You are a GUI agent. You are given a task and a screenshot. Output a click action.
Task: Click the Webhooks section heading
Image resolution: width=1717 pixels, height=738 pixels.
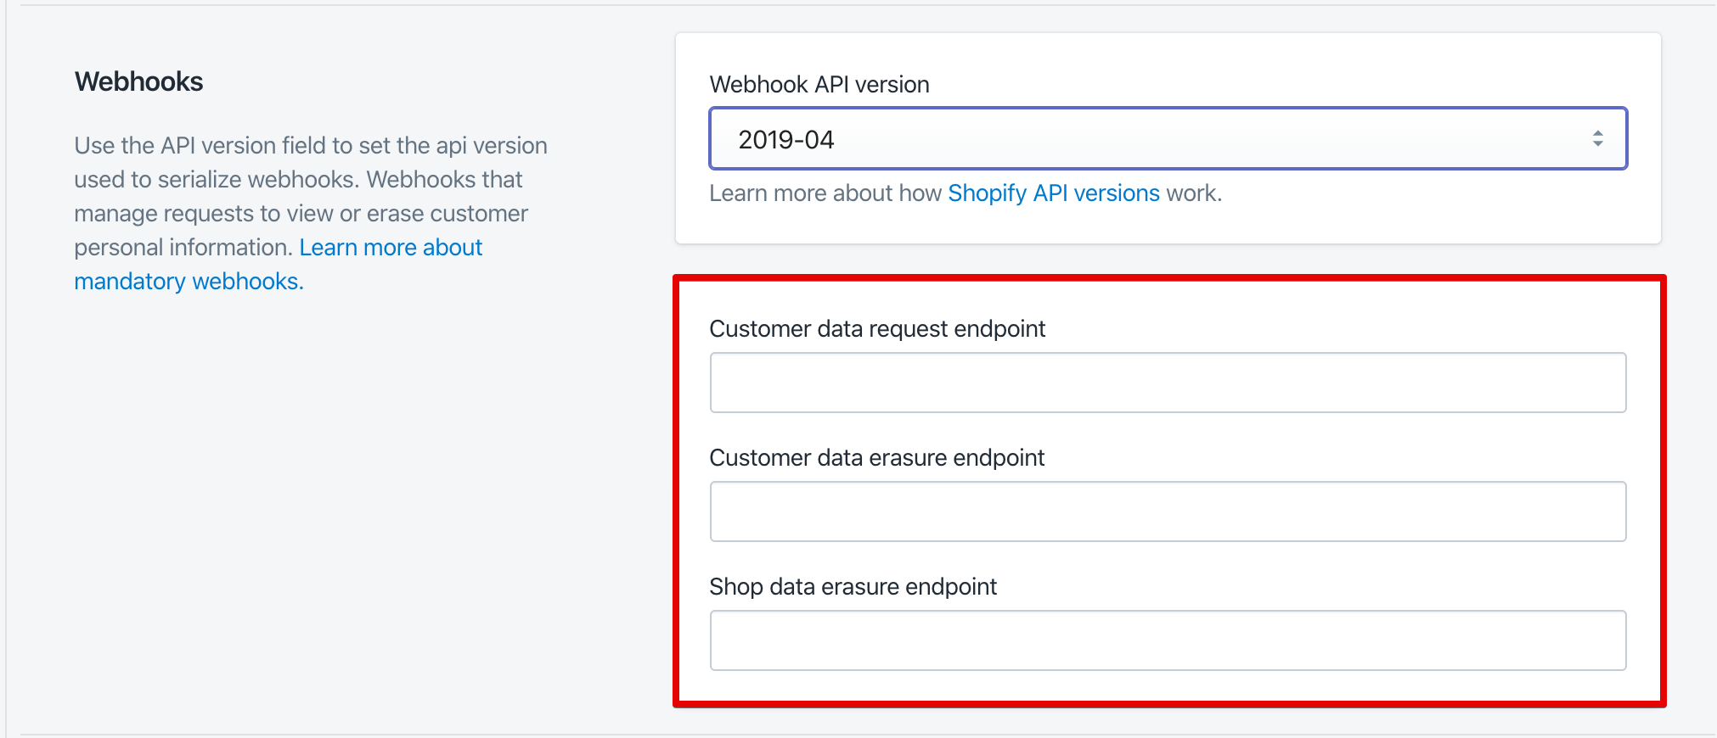click(x=139, y=82)
